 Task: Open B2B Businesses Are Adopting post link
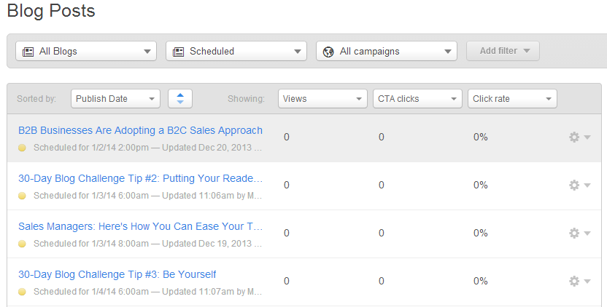coord(140,131)
